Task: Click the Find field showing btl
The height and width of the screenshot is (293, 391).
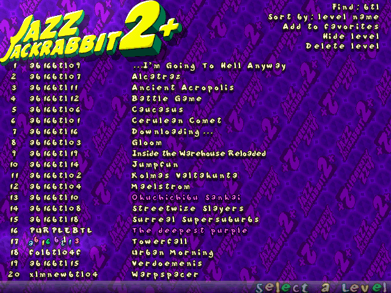Action: click(x=356, y=7)
